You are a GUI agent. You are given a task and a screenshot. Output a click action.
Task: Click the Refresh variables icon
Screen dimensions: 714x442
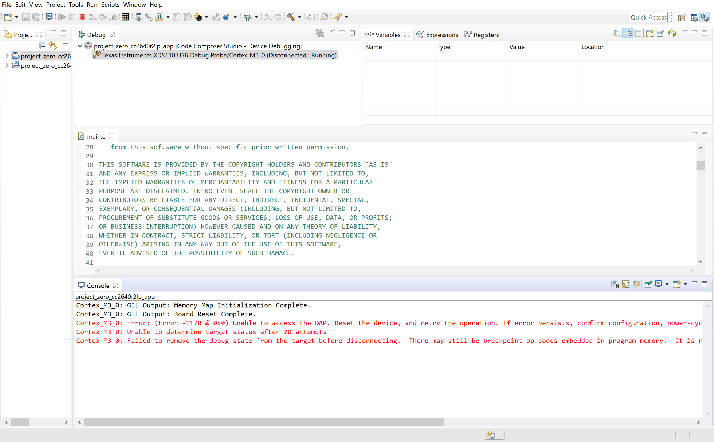pos(672,33)
